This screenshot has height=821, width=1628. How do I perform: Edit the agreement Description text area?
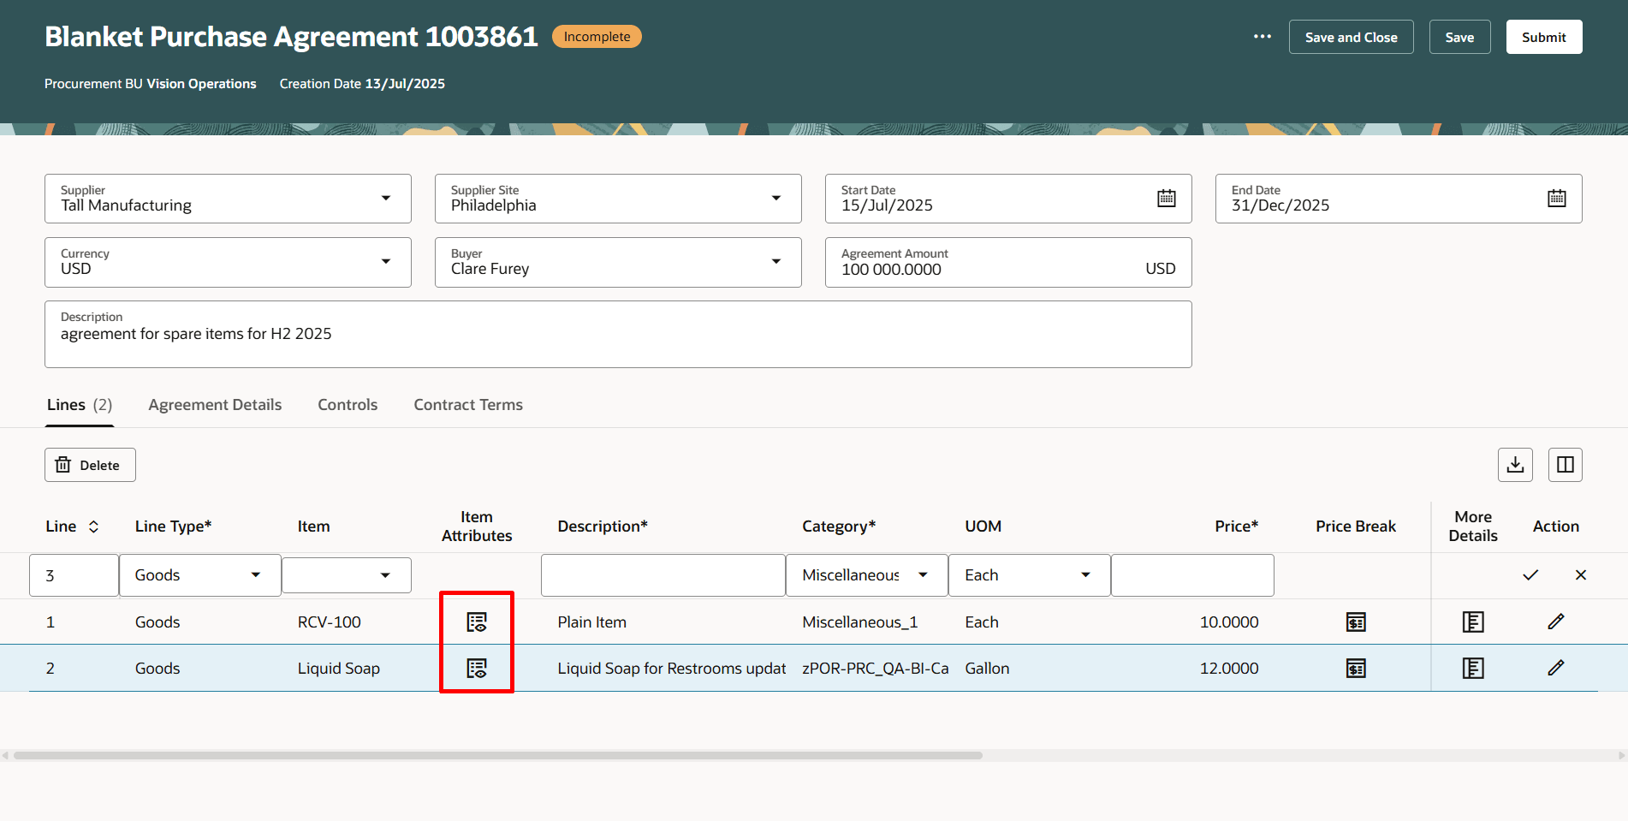coord(618,335)
